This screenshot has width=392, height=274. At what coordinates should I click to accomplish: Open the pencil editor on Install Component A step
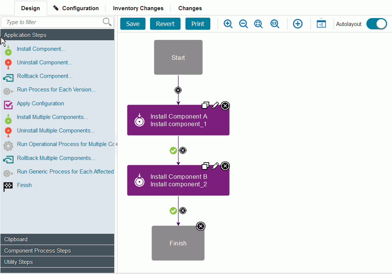coord(215,106)
